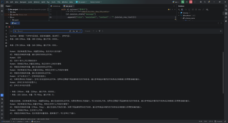Click the warning indicator in editor
The height and width of the screenshot is (123, 228).
tap(169, 9)
